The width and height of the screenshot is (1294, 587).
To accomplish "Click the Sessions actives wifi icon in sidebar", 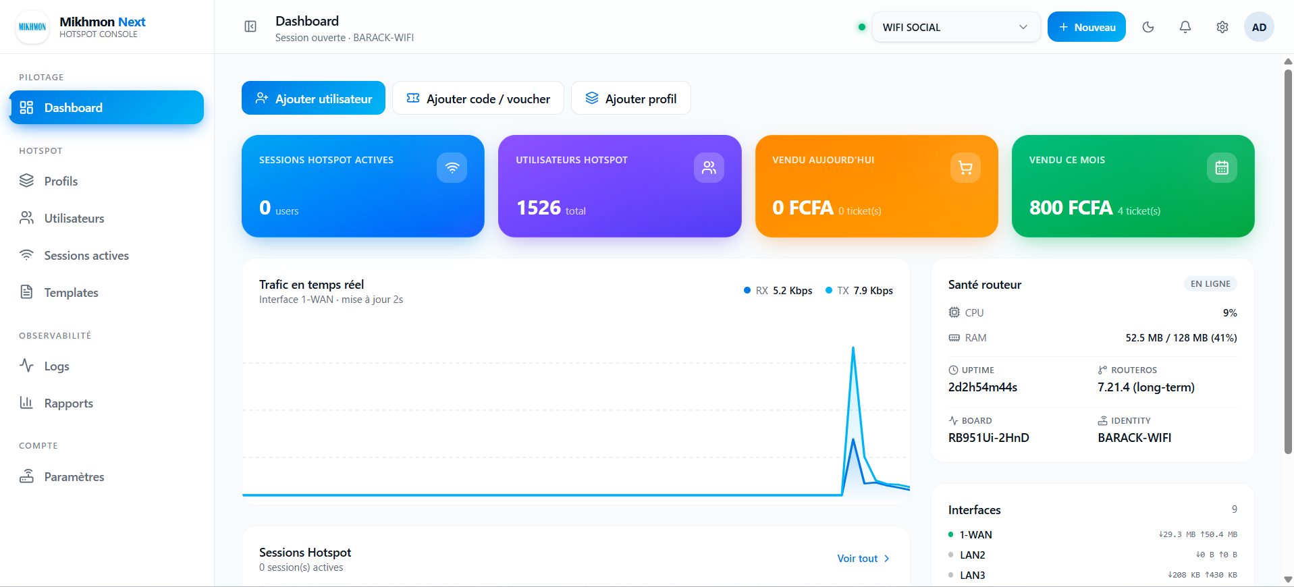I will 26,254.
